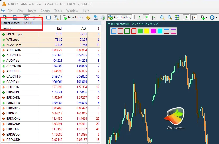This screenshot has width=219, height=144.
Task: Open the New Chart toolbar icon
Action: click(x=5, y=17)
